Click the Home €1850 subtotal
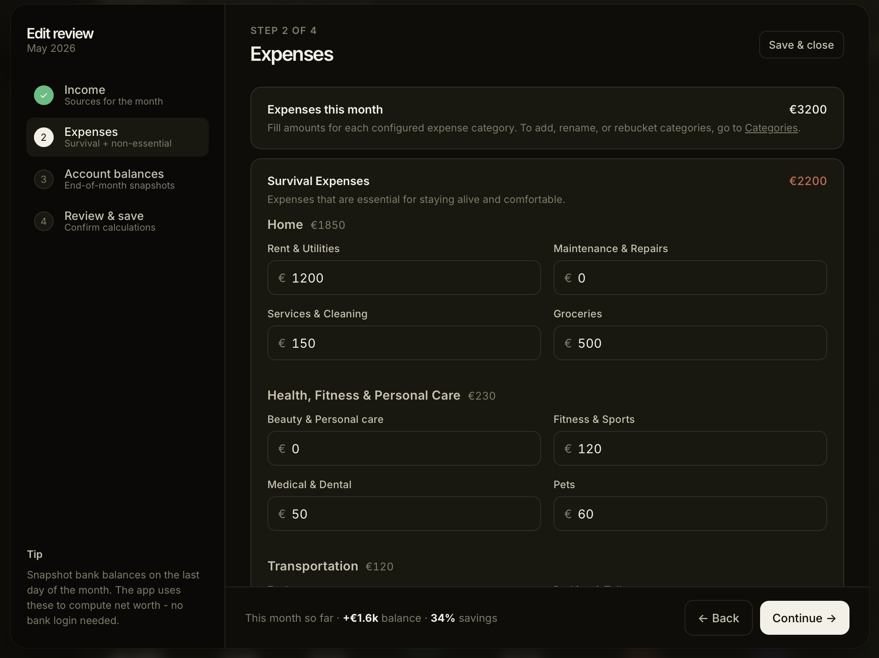 (328, 225)
